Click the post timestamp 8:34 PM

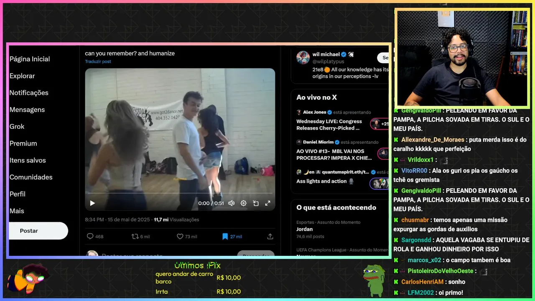click(94, 219)
